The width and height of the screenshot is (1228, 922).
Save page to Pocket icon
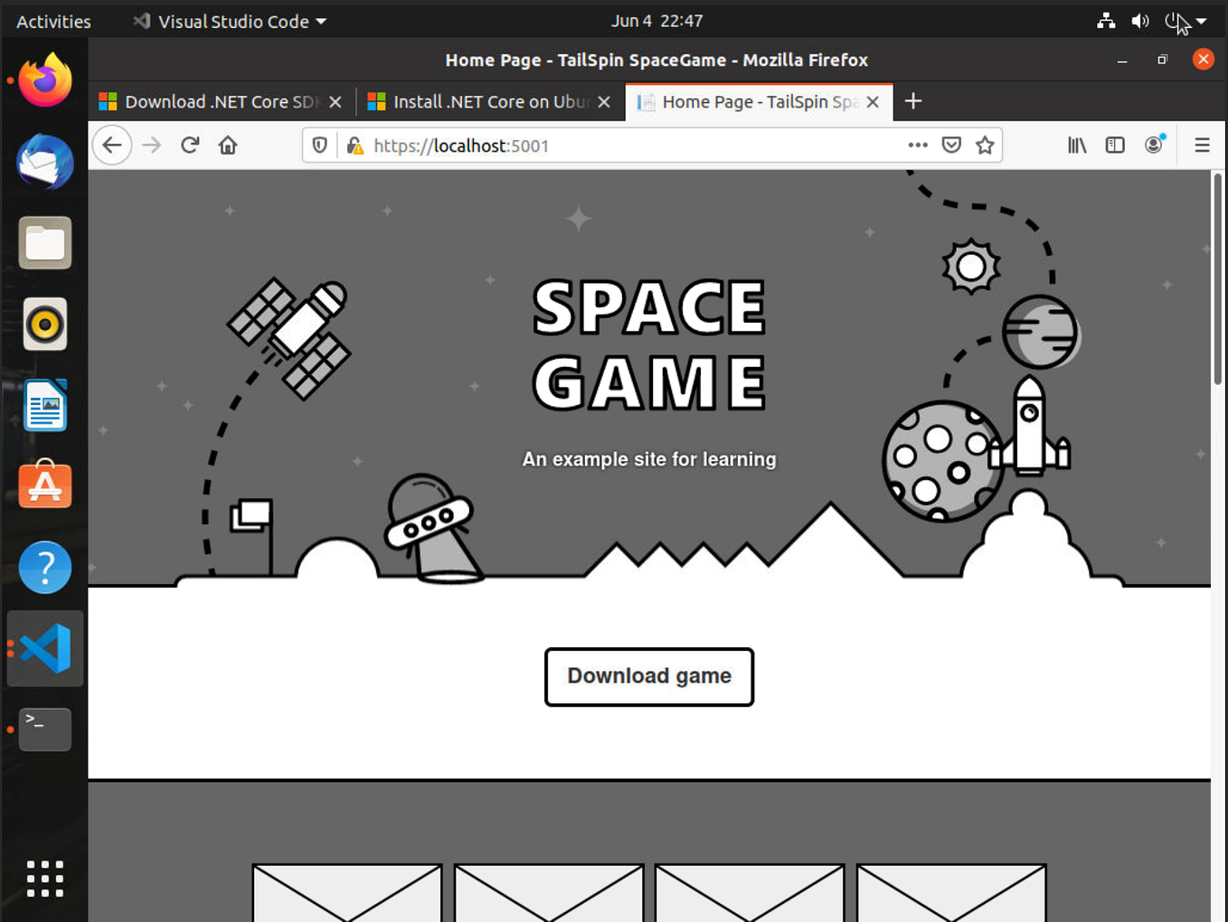(x=951, y=146)
